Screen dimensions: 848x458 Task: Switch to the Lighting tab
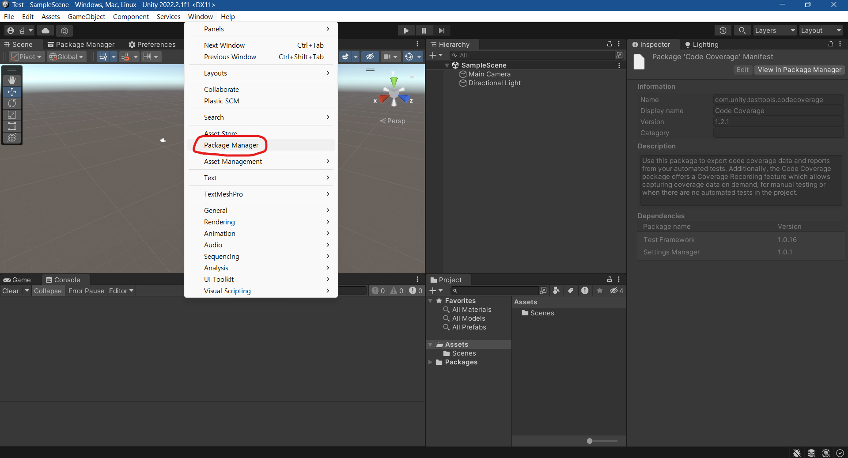pyautogui.click(x=701, y=44)
